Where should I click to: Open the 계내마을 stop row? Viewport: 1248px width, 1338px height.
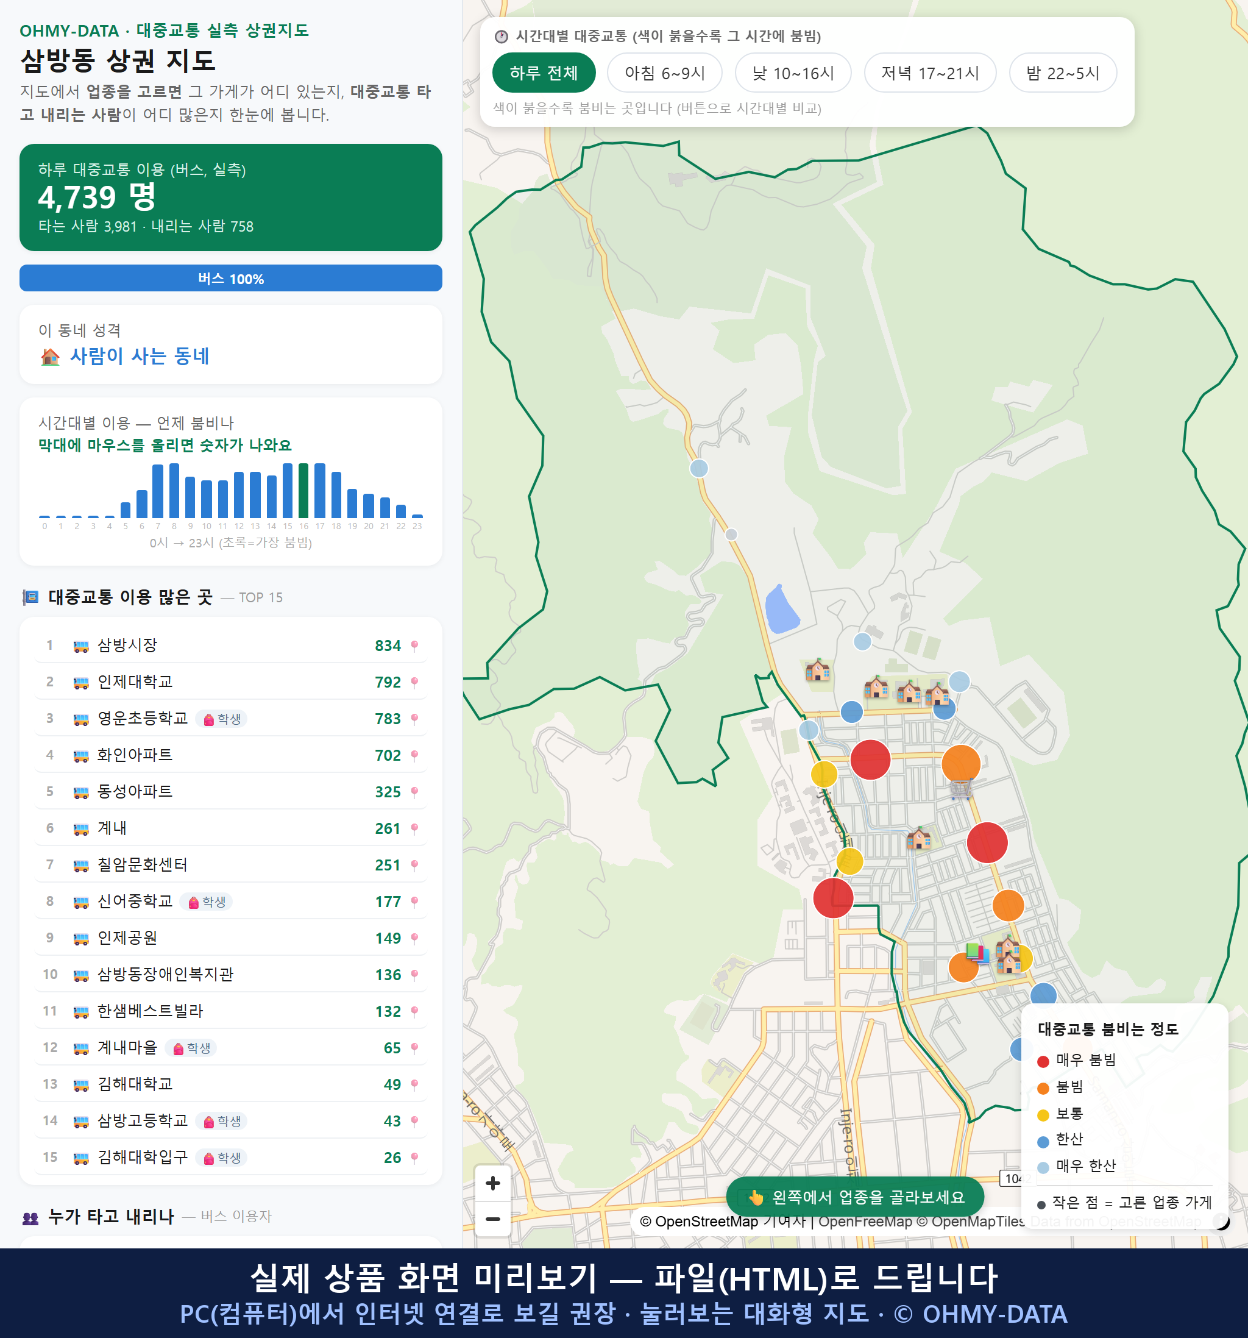(x=231, y=1048)
